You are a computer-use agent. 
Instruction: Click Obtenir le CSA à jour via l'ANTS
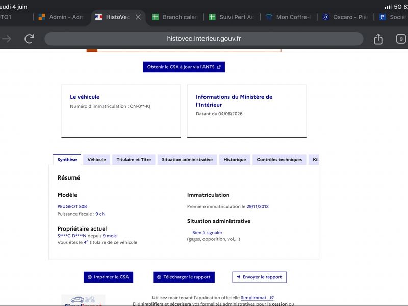tap(184, 67)
